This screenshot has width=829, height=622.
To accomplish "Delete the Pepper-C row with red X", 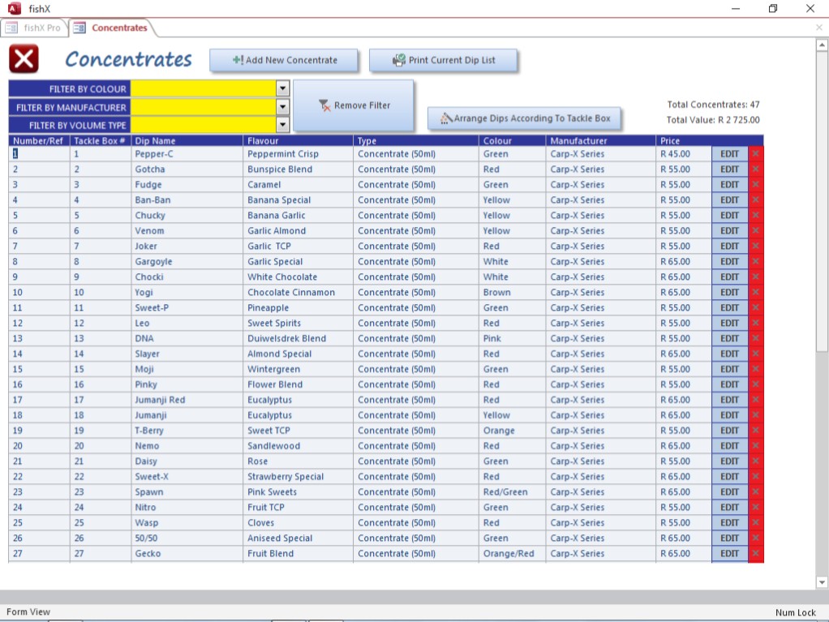I will pyautogui.click(x=756, y=154).
